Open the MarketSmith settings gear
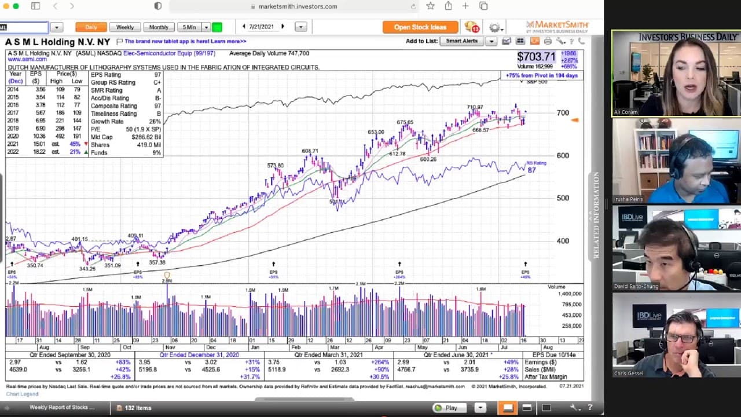 coord(494,27)
